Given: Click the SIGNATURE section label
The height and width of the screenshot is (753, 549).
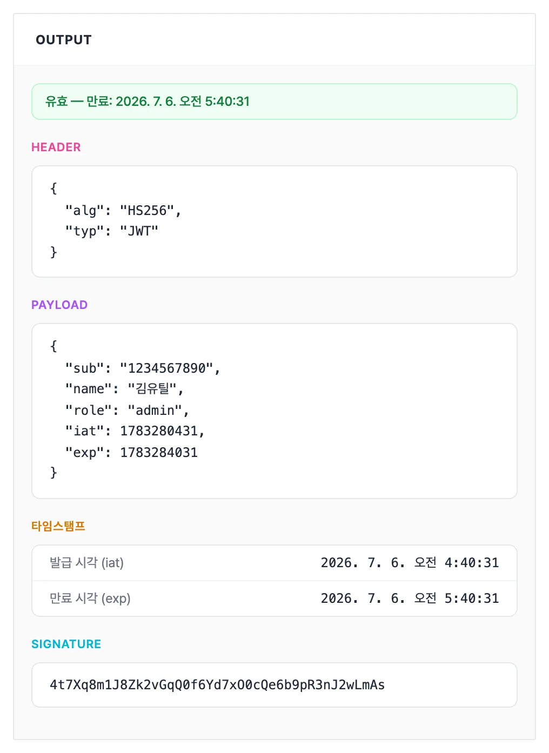Looking at the screenshot, I should [66, 644].
